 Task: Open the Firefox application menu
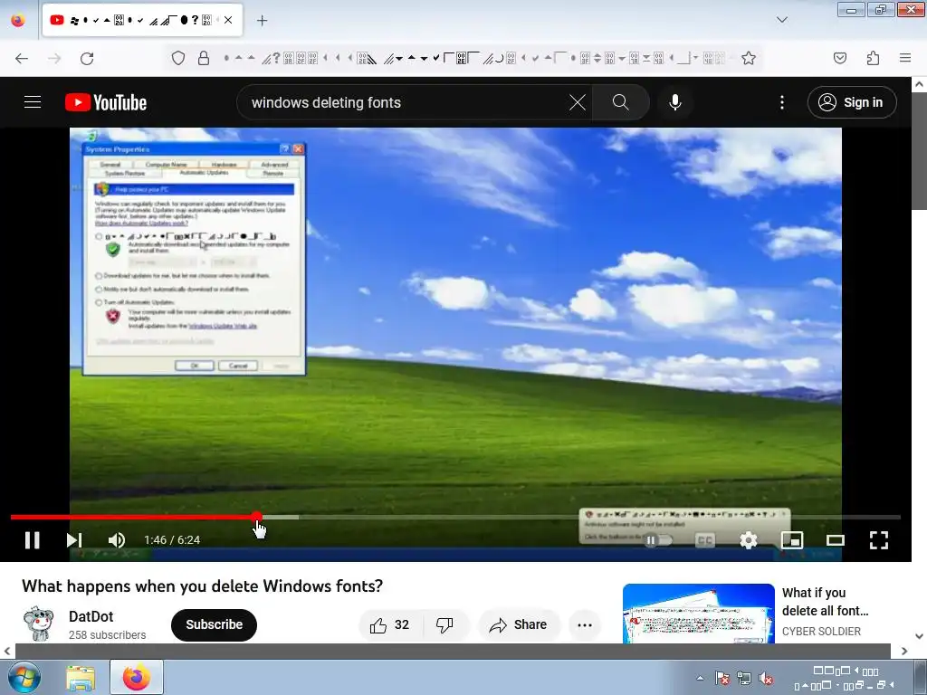coord(905,58)
